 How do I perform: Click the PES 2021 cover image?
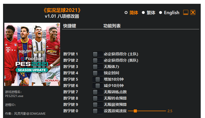click(x=32, y=54)
